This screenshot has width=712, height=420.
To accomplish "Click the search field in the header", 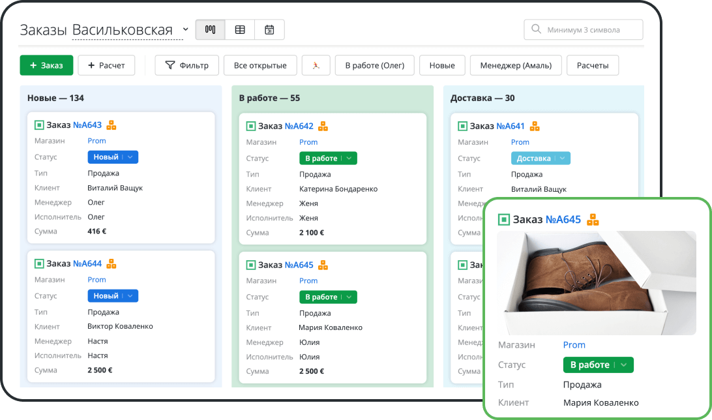I will (584, 29).
